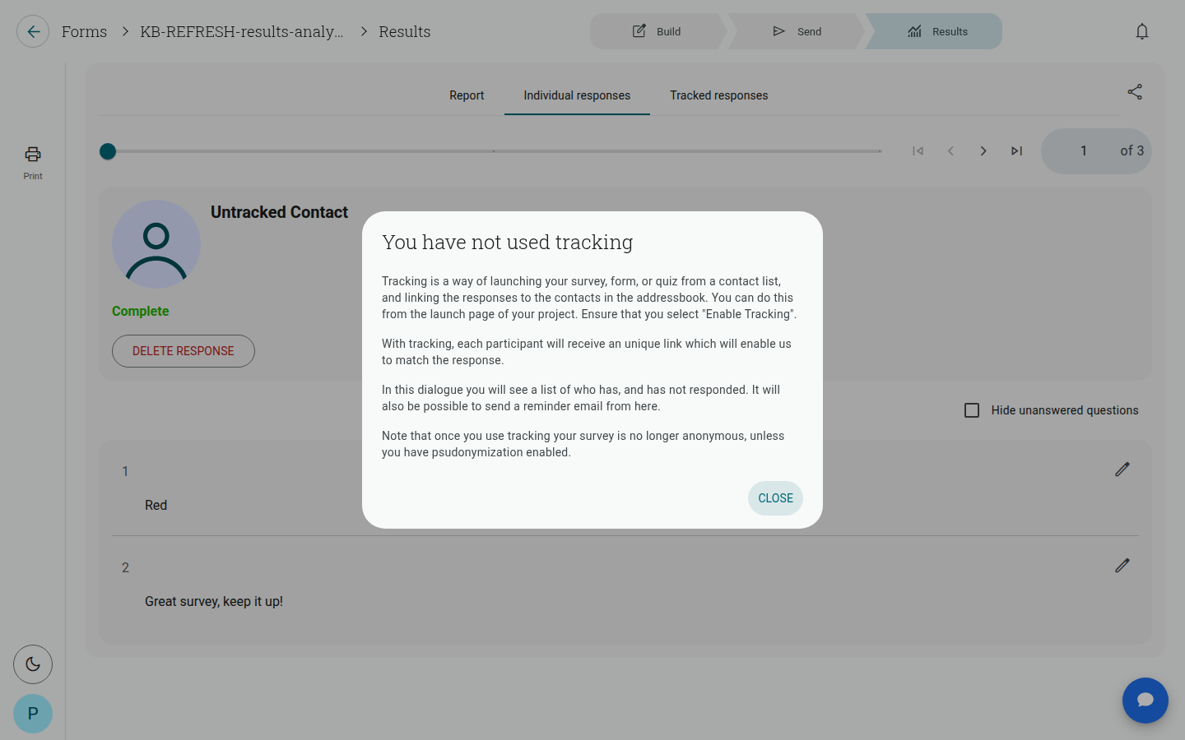Click the response number input field
The image size is (1185, 740).
pyautogui.click(x=1084, y=151)
